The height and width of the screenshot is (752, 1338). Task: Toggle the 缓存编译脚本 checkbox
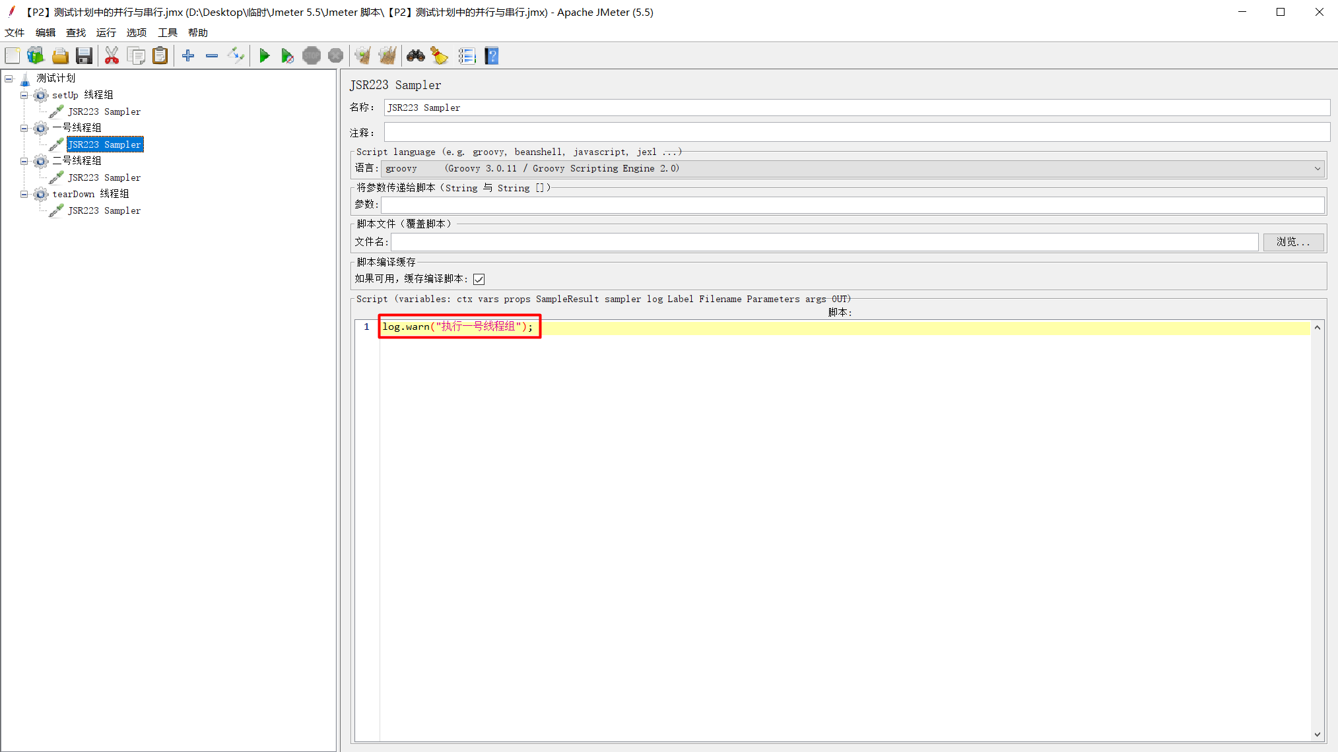click(x=479, y=280)
